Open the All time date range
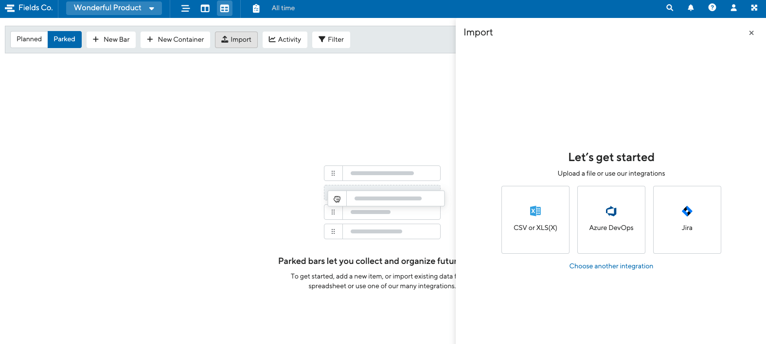 point(283,8)
